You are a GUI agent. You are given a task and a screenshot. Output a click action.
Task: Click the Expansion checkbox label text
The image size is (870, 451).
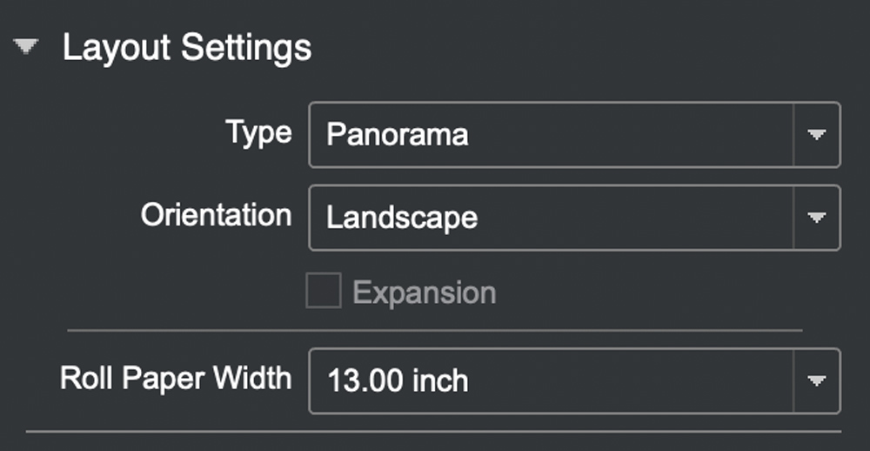(424, 293)
